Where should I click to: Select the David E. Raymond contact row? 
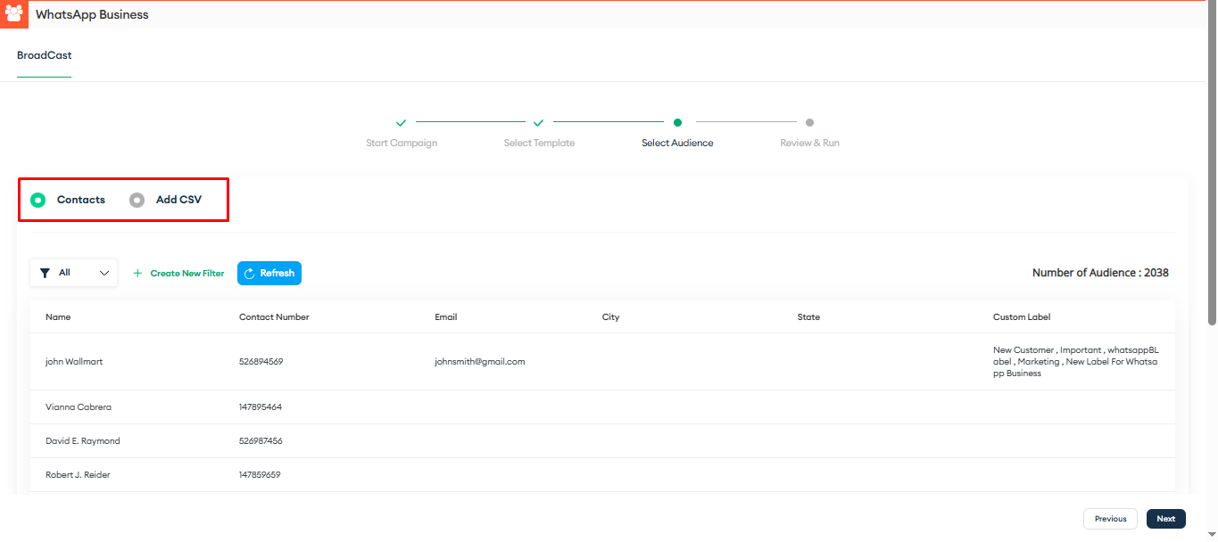click(x=602, y=441)
